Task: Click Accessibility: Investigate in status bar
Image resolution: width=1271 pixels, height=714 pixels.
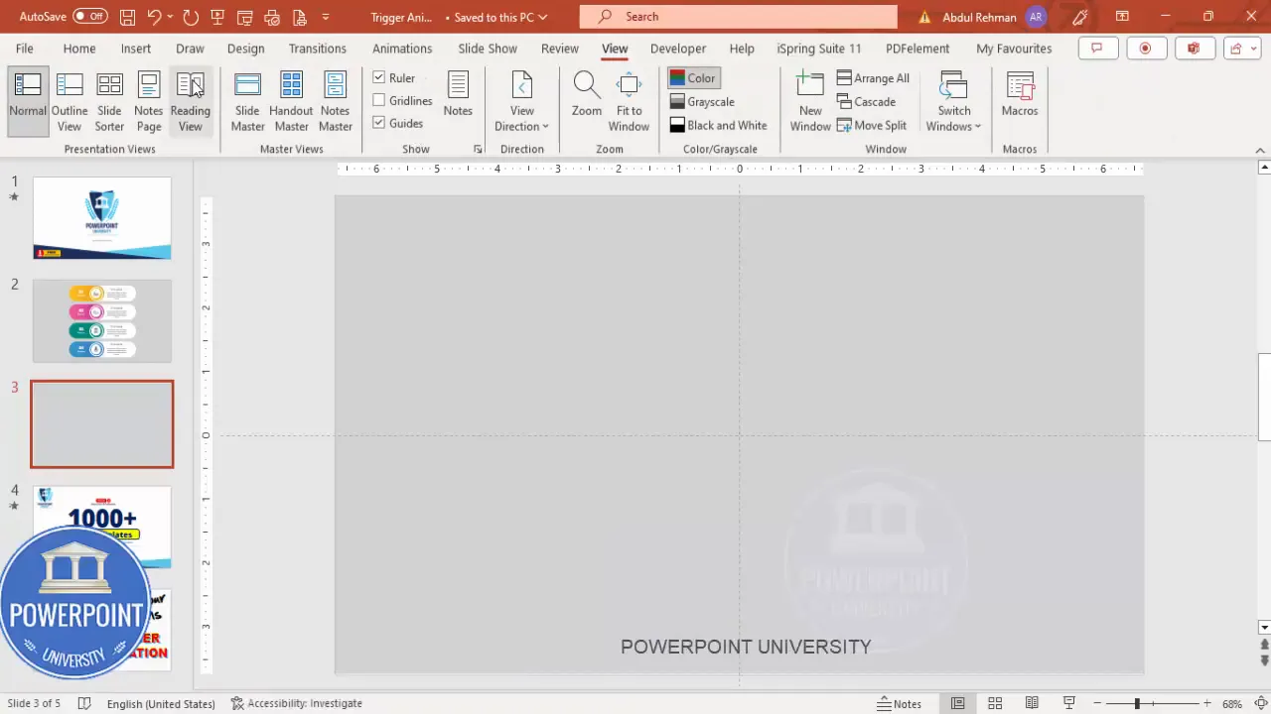Action: (x=297, y=703)
